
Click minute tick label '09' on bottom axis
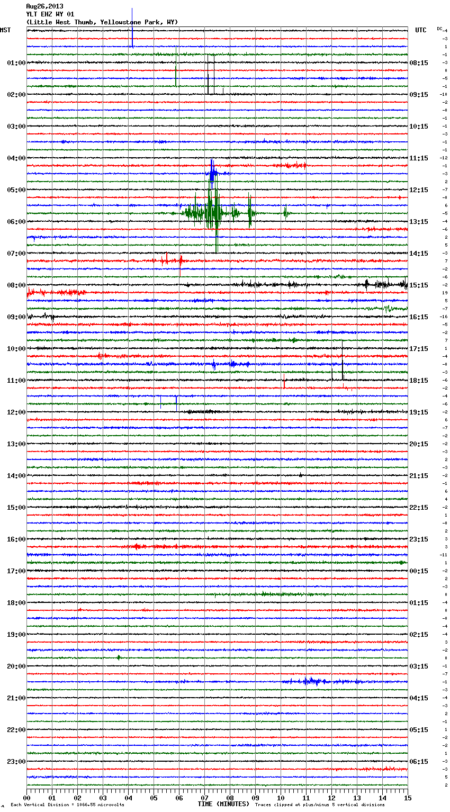[256, 798]
